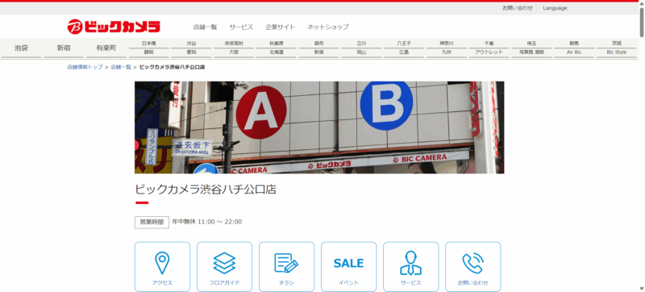The width and height of the screenshot is (645, 292).
Task: Select the 千葉 area tab
Action: pos(489,44)
